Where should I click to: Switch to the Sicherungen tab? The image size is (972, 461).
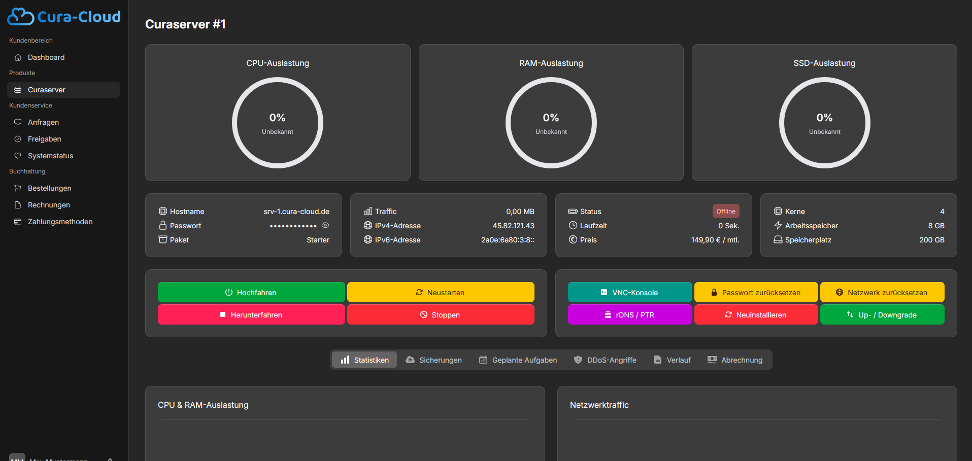(433, 360)
